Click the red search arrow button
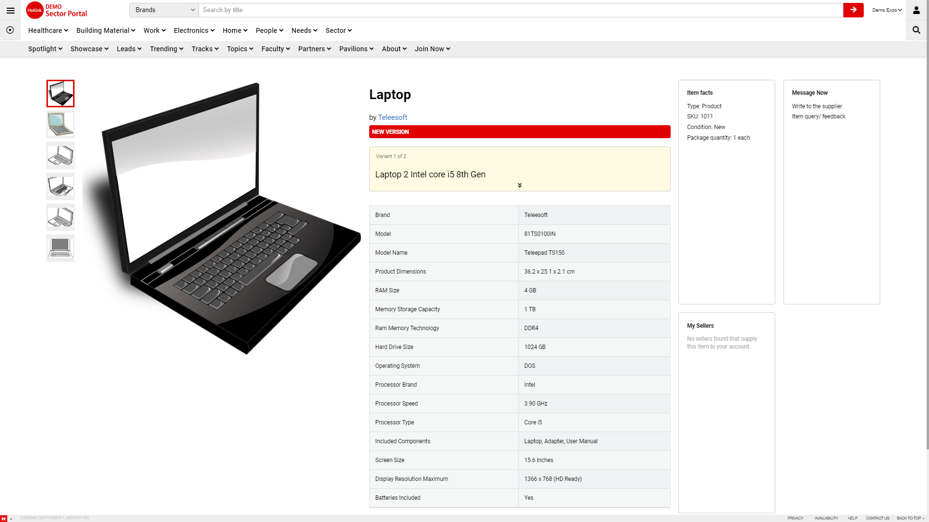 853,10
